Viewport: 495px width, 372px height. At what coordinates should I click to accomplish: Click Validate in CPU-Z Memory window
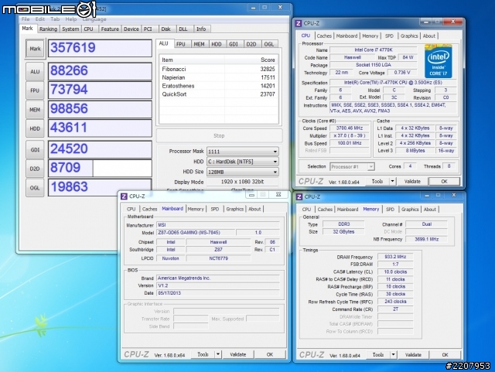413,355
